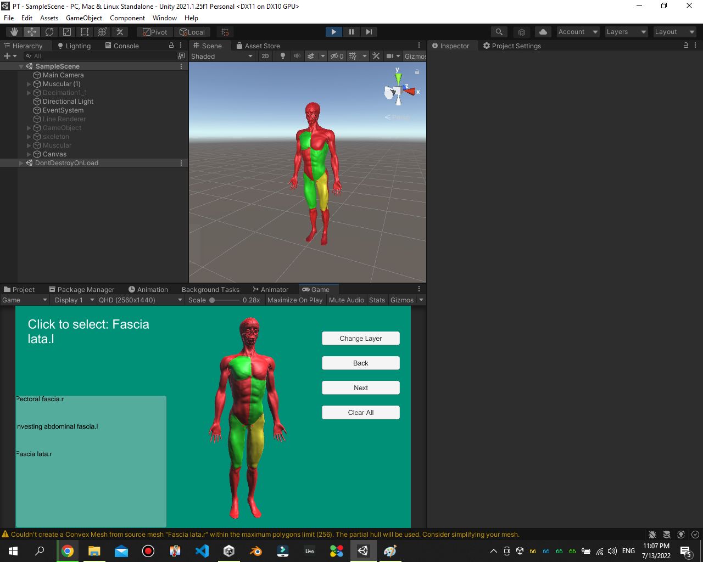
Task: Click the Play button
Action: 333,32
